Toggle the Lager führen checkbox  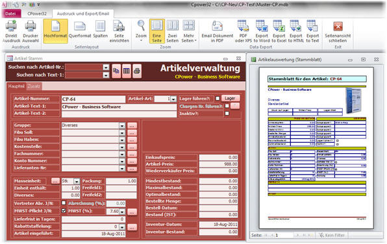click(x=218, y=99)
